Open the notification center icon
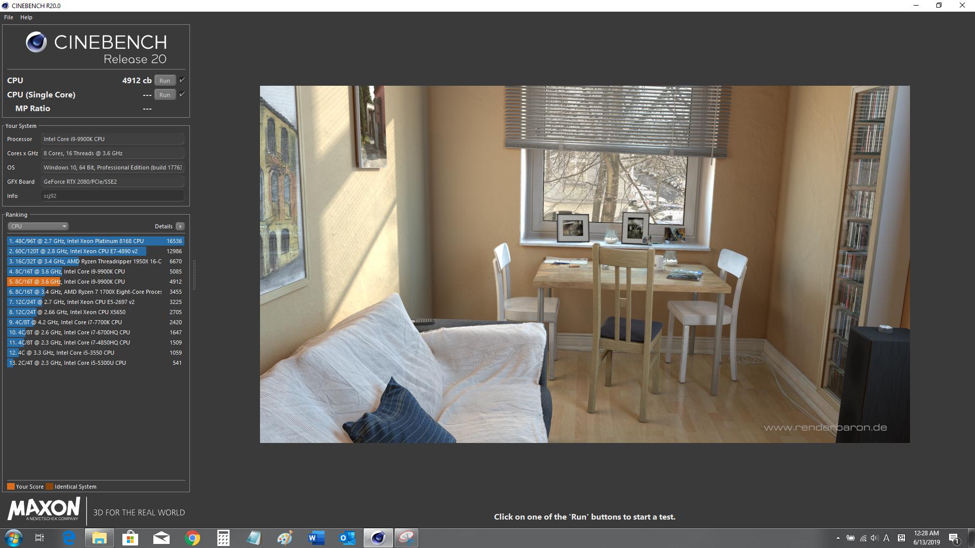This screenshot has height=548, width=975. tap(953, 538)
